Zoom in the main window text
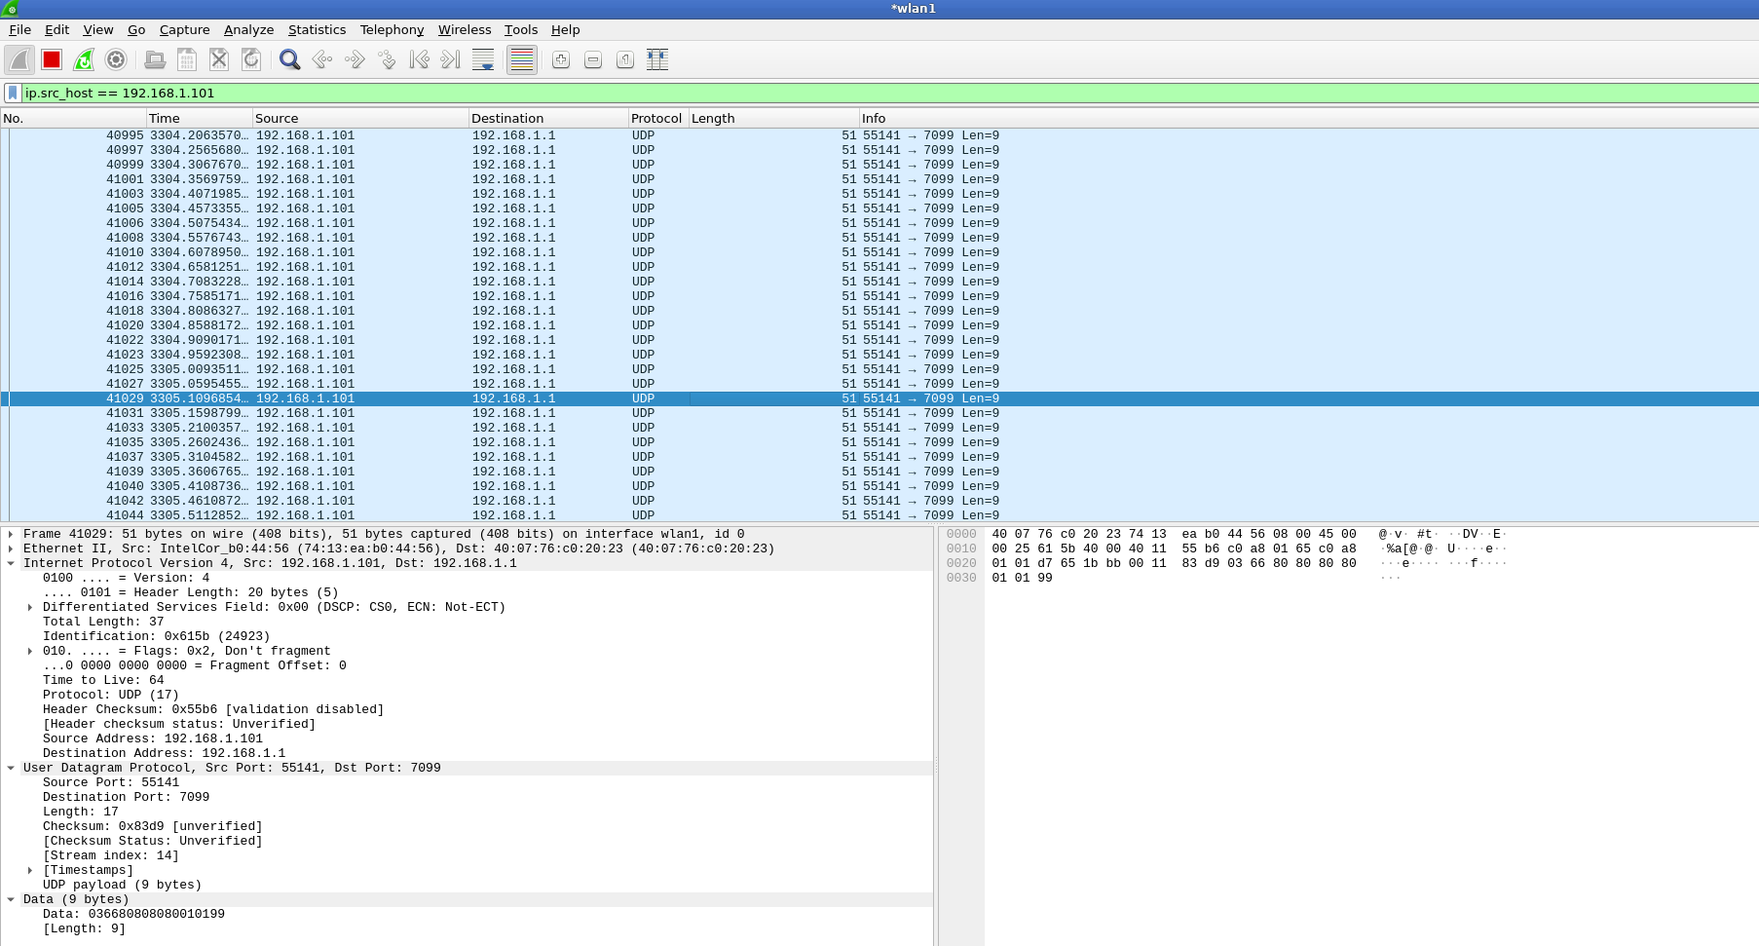 [x=561, y=60]
